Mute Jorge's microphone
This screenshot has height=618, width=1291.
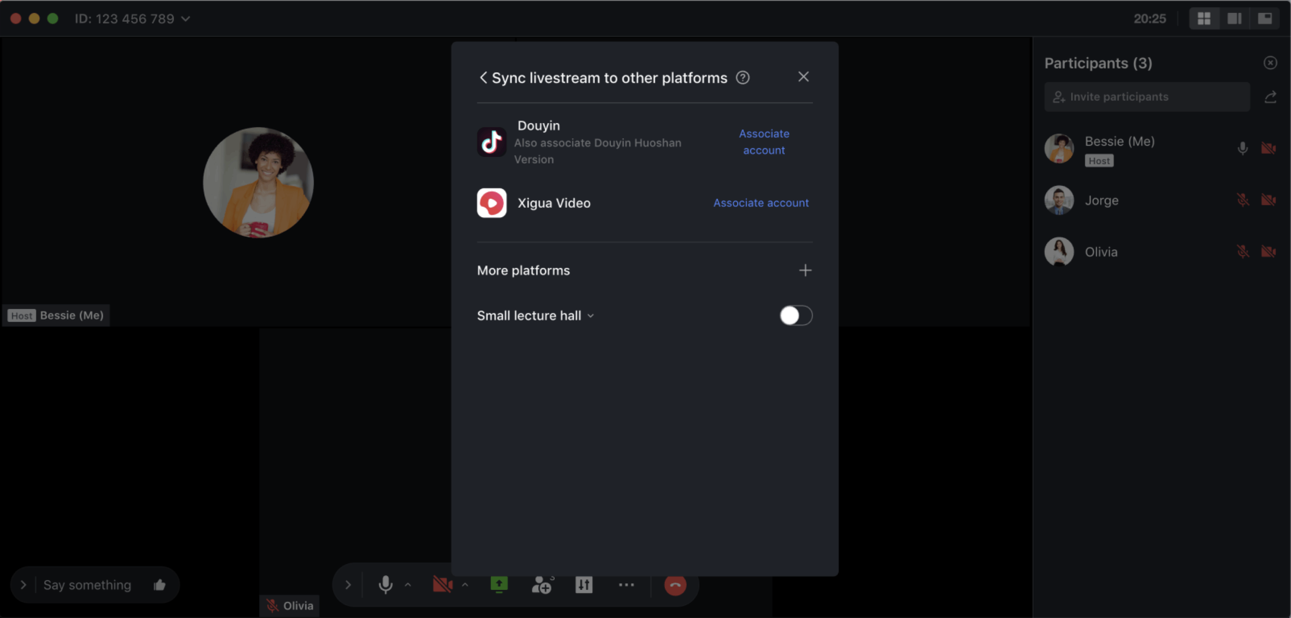click(x=1243, y=200)
